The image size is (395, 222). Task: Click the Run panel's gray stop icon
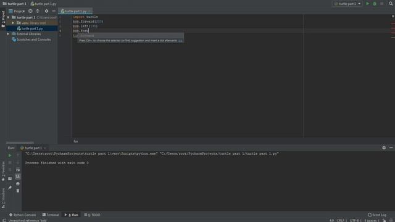10,163
